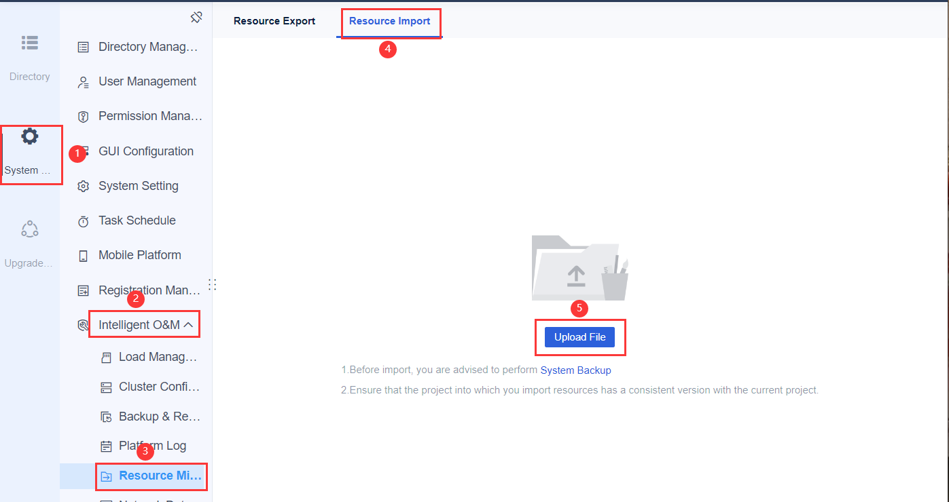
Task: Click the System Setting gear icon
Action: tap(83, 186)
